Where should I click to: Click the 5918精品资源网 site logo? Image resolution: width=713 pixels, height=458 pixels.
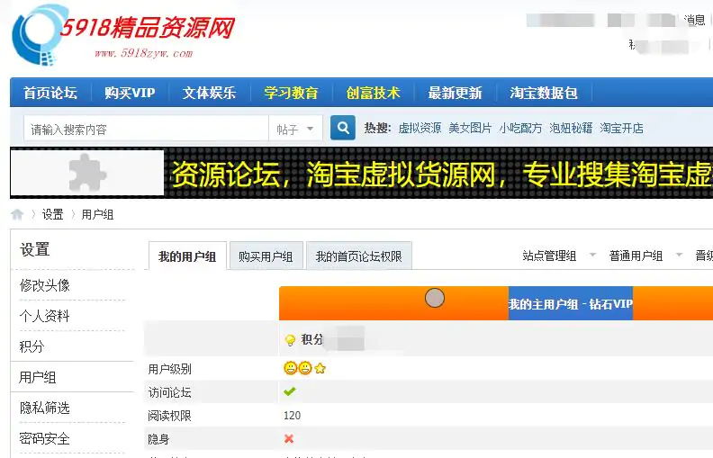tap(122, 35)
